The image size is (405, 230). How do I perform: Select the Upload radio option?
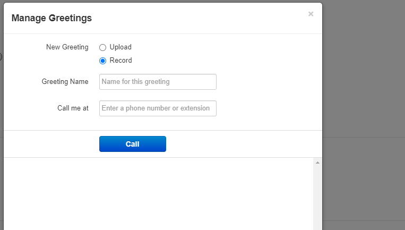point(103,47)
